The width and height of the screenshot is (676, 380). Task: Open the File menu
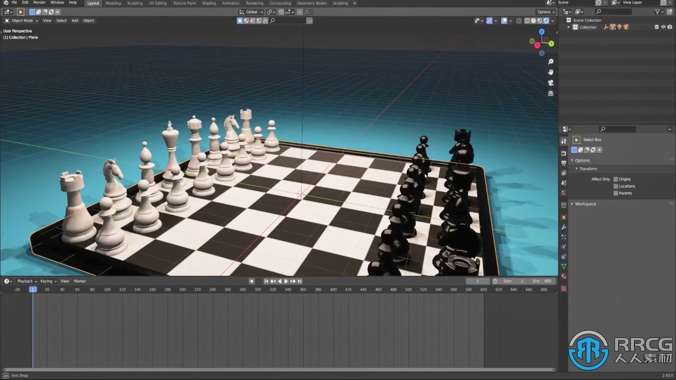coord(14,3)
